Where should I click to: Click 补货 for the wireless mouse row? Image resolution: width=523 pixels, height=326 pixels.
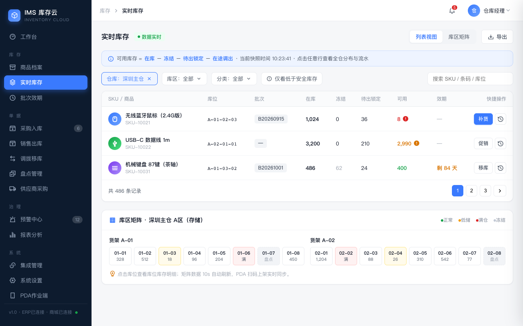pos(483,119)
